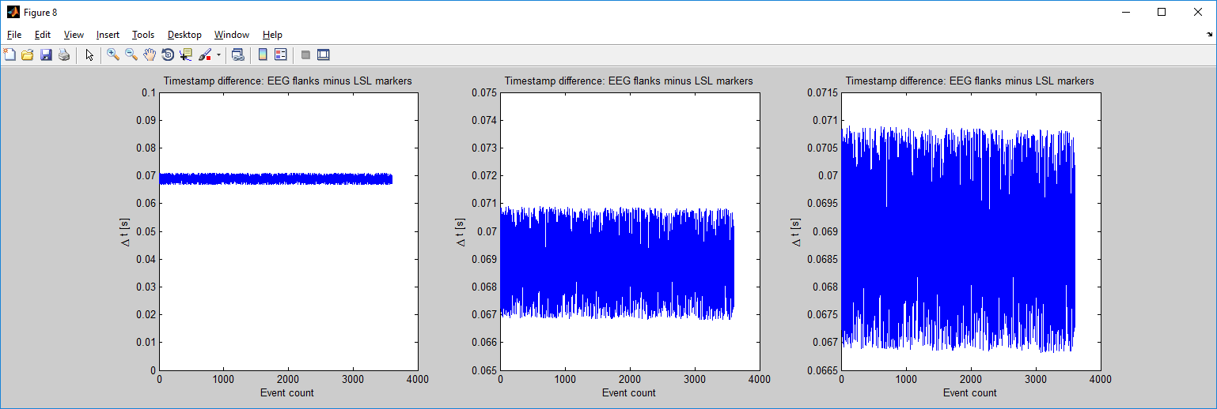The height and width of the screenshot is (409, 1217).
Task: Expand the Brush color dropdown arrow
Action: pyautogui.click(x=218, y=55)
